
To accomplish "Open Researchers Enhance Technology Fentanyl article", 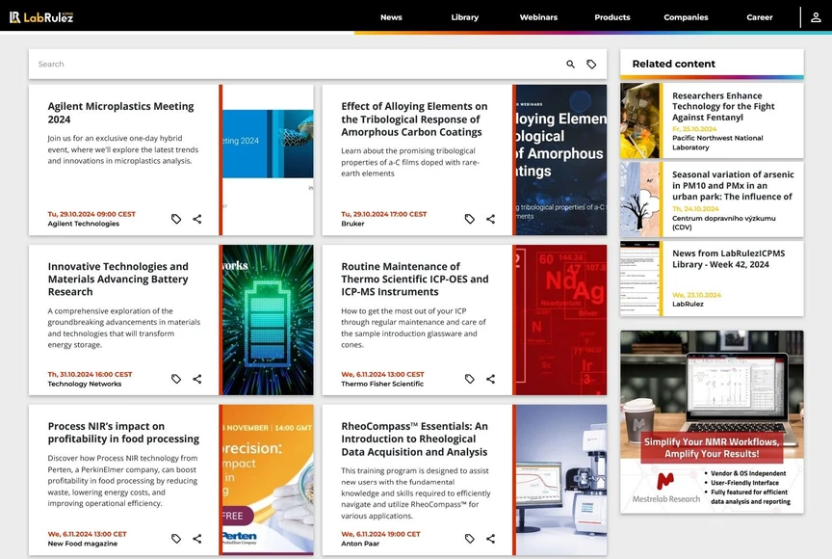I will [722, 106].
